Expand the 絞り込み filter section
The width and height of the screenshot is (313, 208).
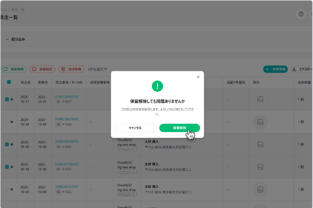pos(7,39)
